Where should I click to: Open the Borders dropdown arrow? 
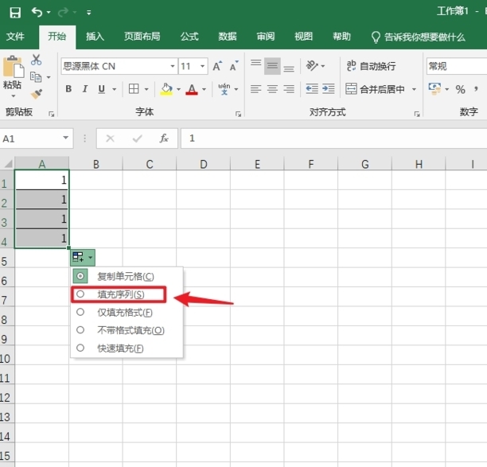146,89
